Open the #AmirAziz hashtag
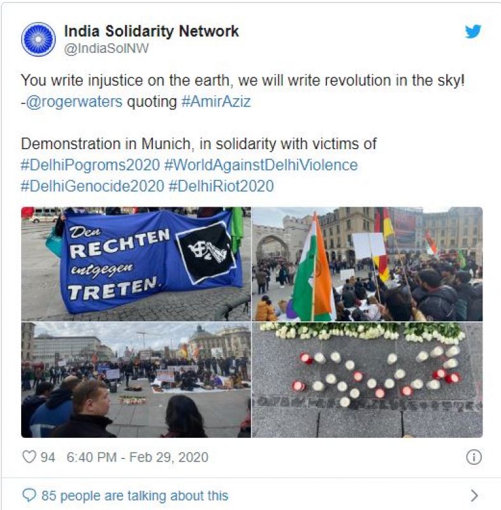Screen dimensions: 501x510 pos(216,101)
